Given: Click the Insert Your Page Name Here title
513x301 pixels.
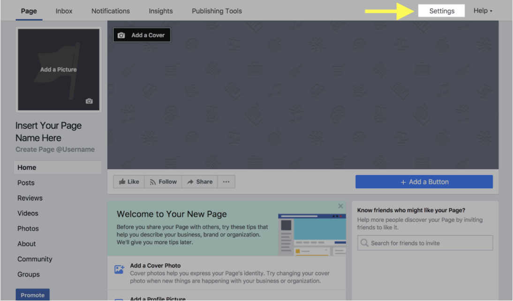Looking at the screenshot, I should pos(48,132).
